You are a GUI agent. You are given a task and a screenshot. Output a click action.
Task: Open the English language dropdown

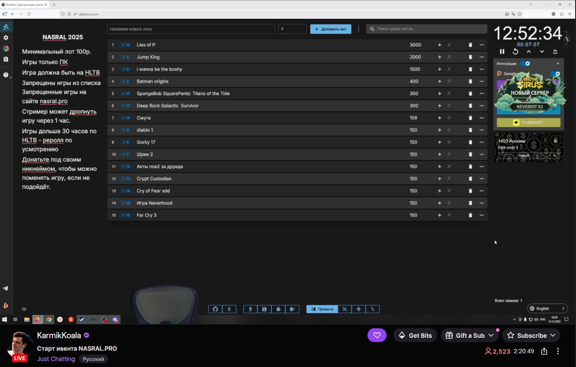[547, 308]
